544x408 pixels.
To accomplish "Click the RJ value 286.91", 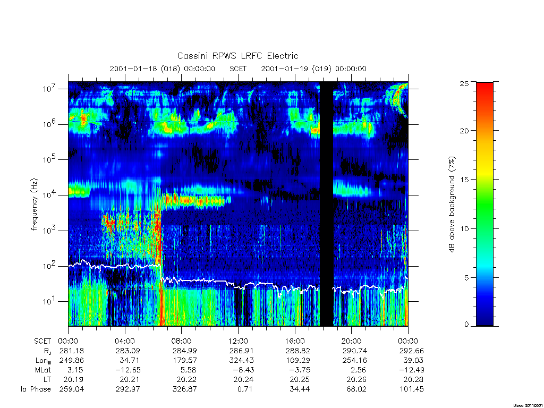I will click(242, 351).
